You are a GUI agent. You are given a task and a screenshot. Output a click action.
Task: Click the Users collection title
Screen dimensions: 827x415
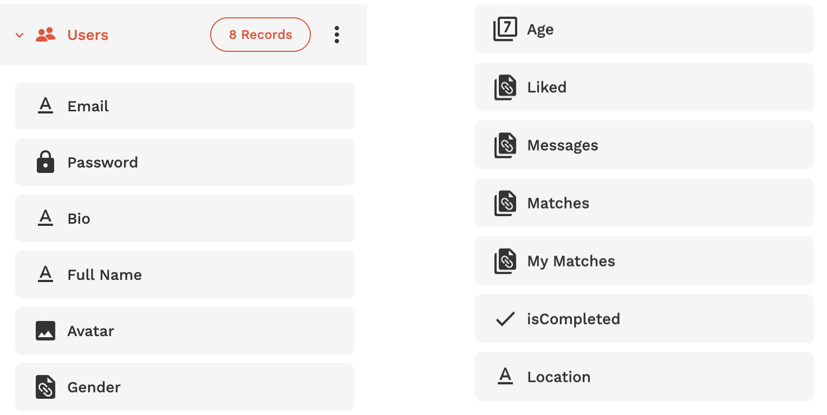(x=88, y=35)
